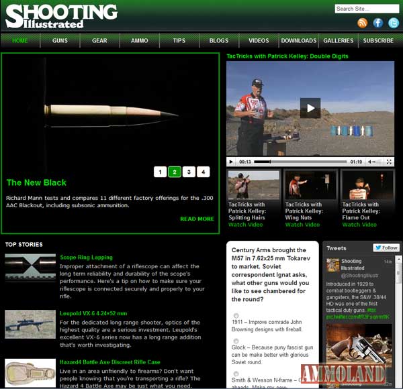Switch to slide 4 in featured carousel
Viewport: 403px width, 389px height.
pos(204,172)
